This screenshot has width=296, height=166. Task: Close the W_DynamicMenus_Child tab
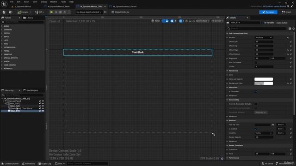click(105, 6)
